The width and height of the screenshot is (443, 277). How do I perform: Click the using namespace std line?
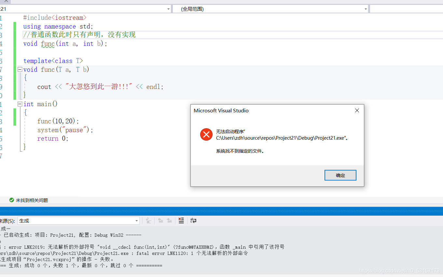coord(58,26)
